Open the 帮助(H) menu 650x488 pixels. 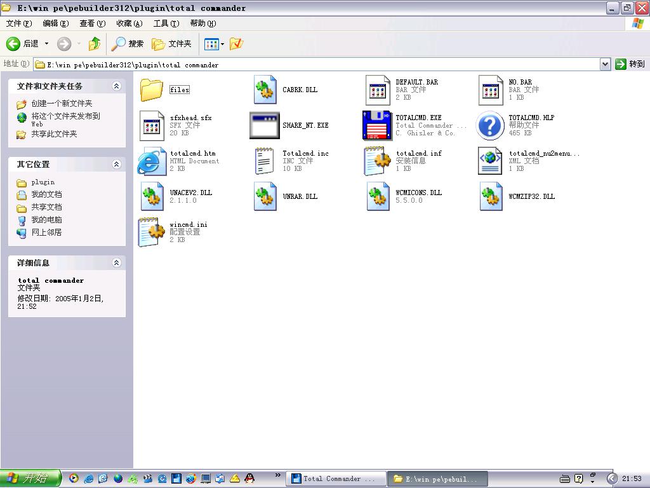203,24
